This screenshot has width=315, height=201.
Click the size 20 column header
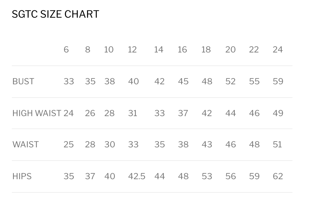tap(230, 50)
